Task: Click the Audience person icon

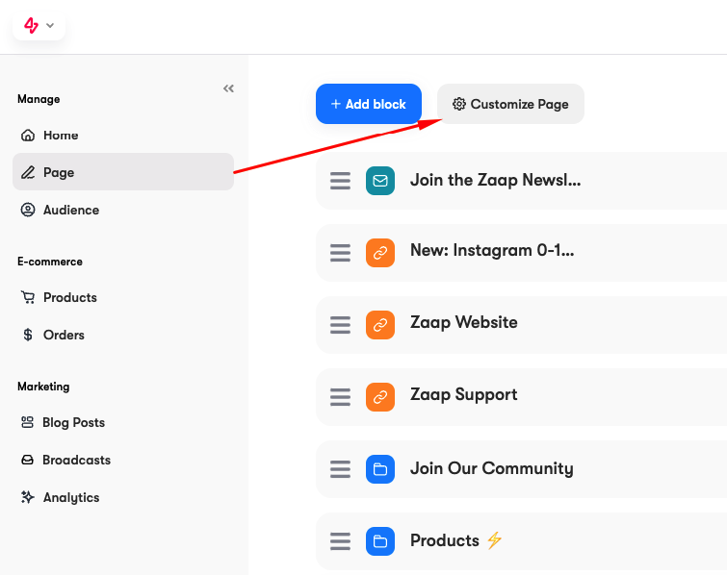Action: click(28, 210)
